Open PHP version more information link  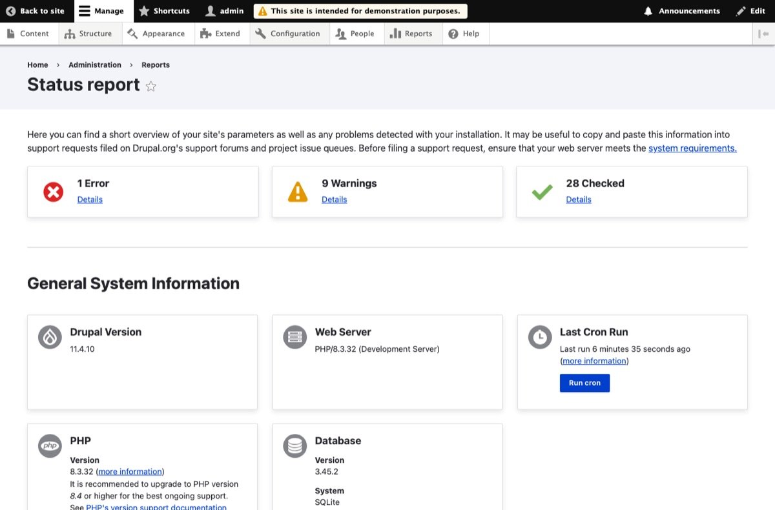130,471
